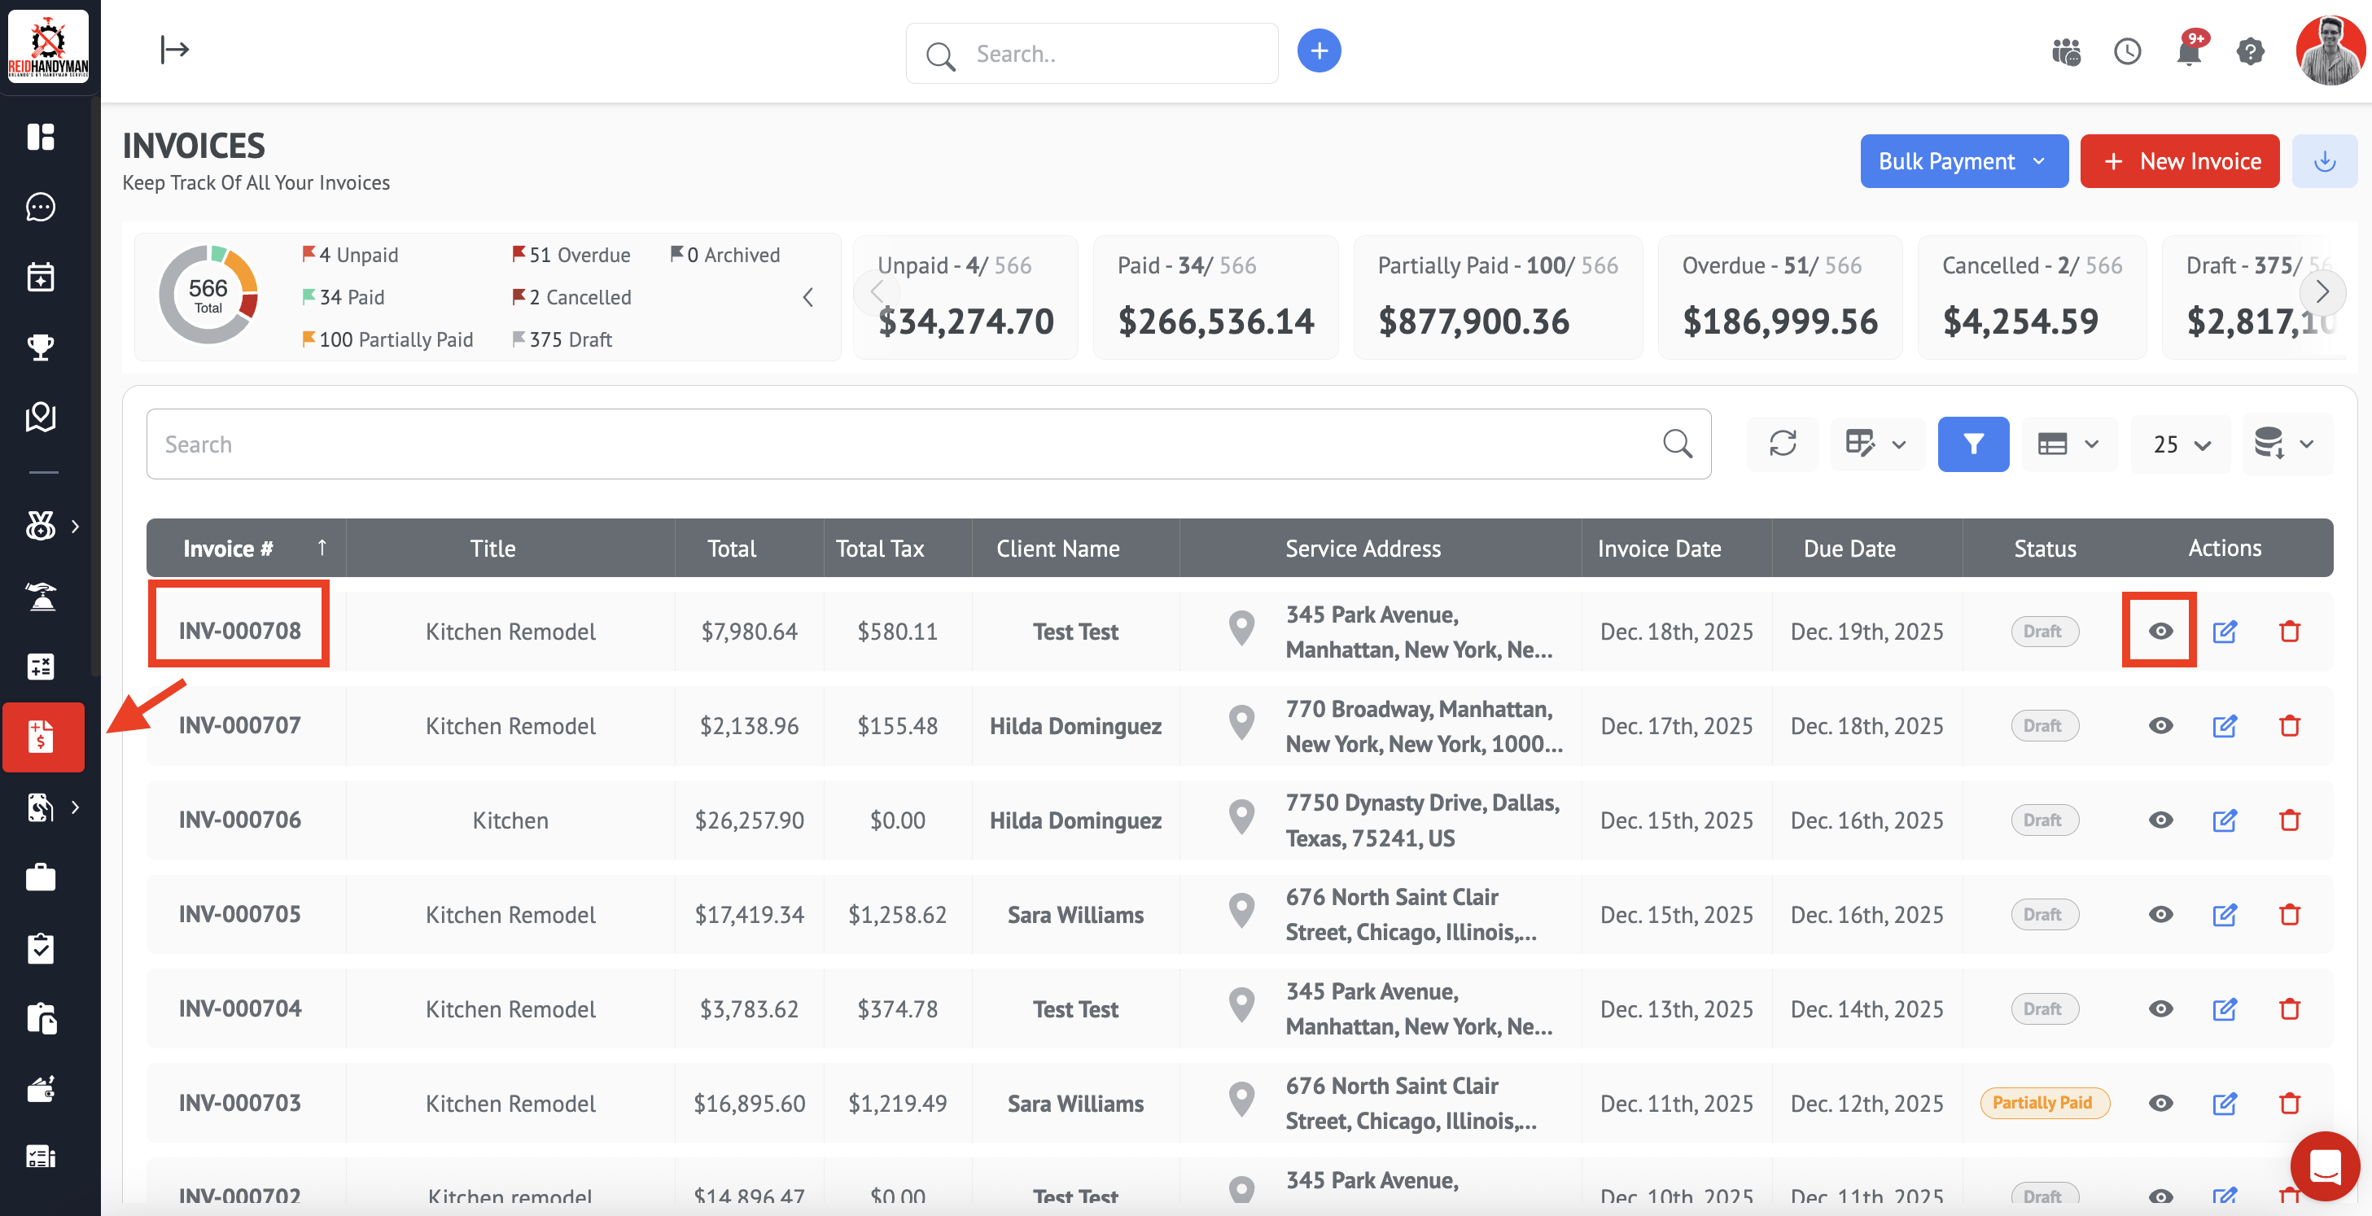
Task: View invoice INV-000708 using eye icon
Action: [2160, 632]
